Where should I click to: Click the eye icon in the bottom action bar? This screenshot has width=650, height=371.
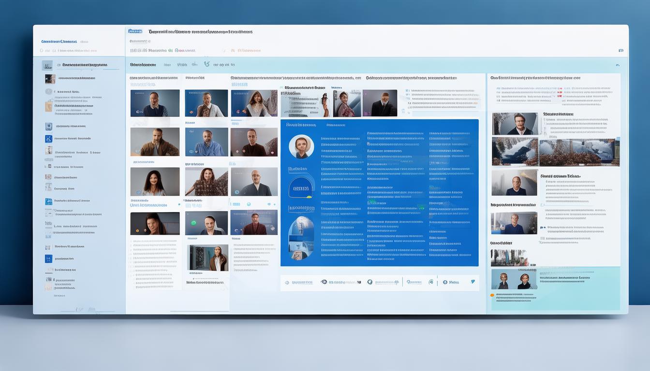324,282
